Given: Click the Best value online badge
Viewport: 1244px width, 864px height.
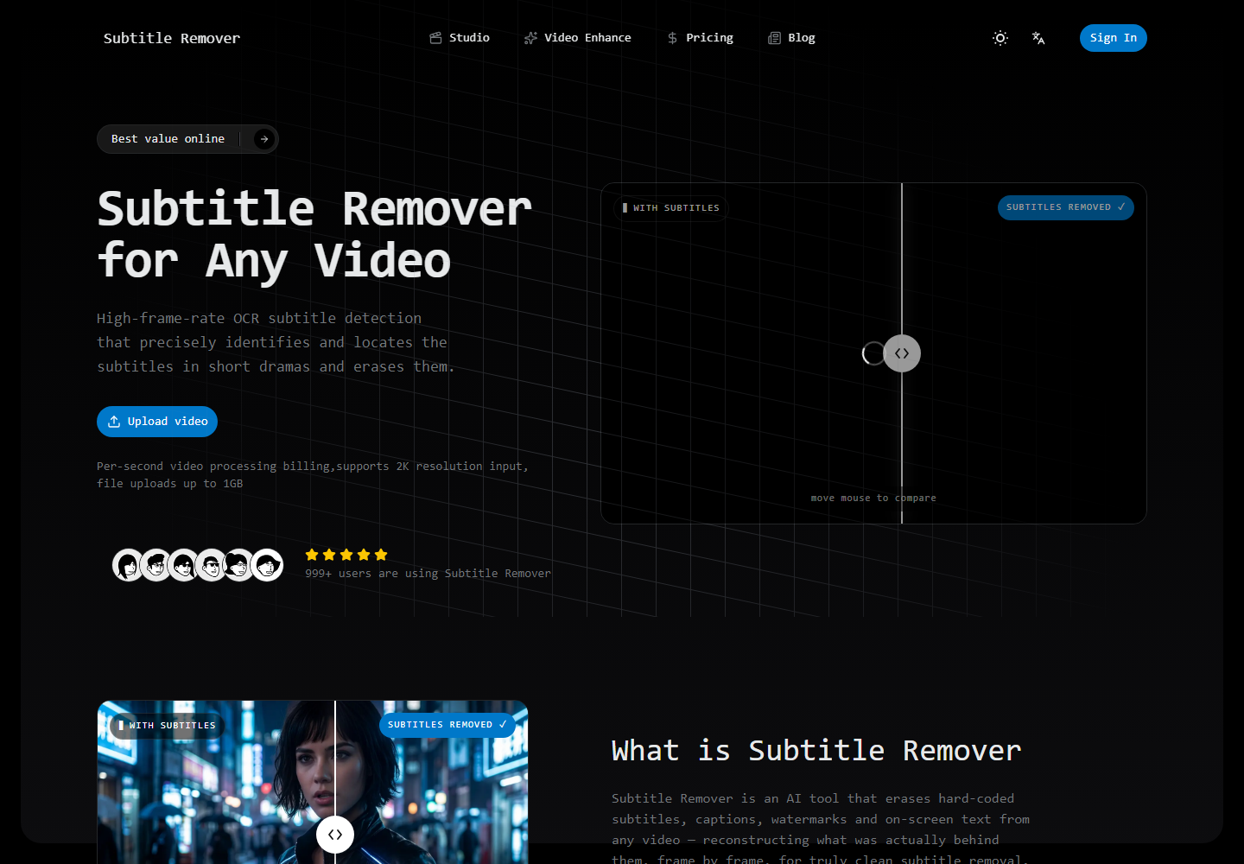Looking at the screenshot, I should 187,139.
